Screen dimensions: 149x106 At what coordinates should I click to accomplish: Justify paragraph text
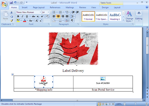[67, 16]
